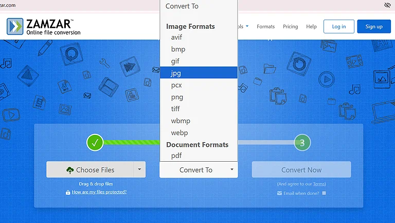Open the Formats page link
This screenshot has height=223, width=395.
265,26
